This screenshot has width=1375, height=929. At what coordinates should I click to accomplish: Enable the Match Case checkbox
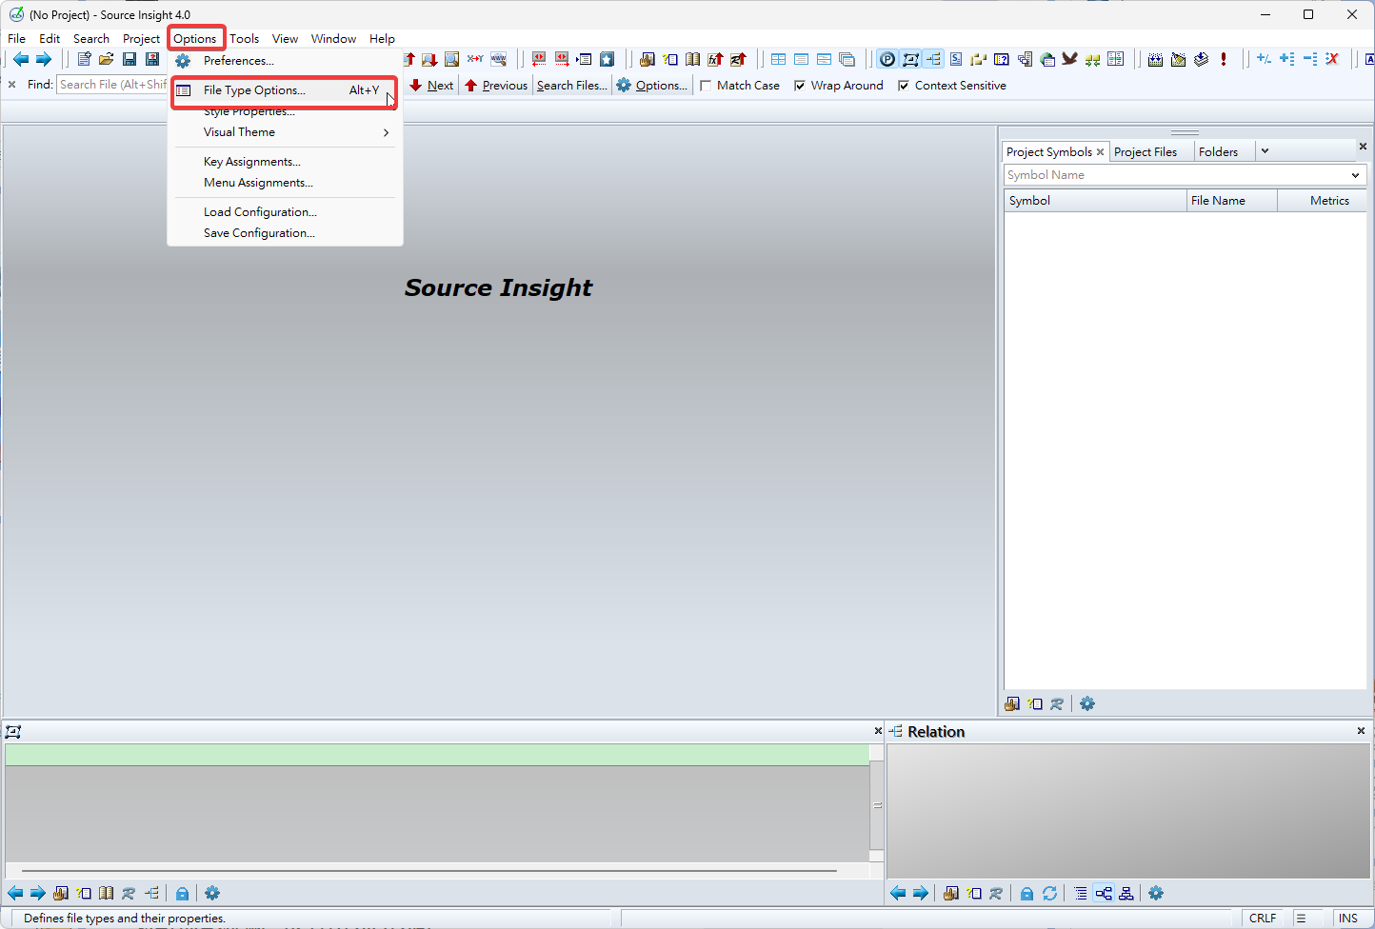click(706, 86)
